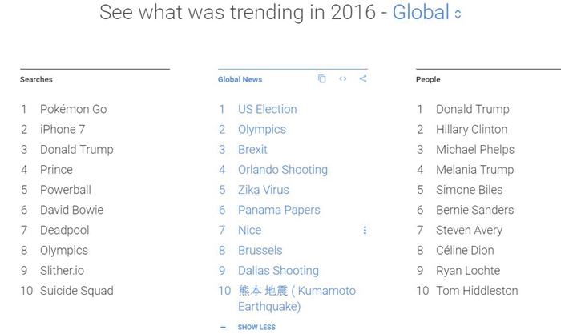Select Tom Hiddleston in People list

(477, 291)
